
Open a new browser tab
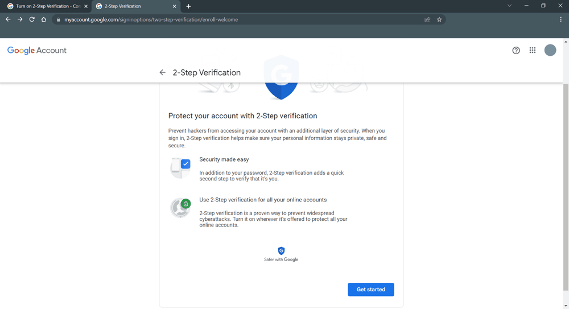[x=188, y=6]
